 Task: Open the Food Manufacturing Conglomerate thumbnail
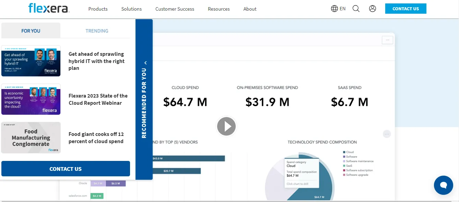tap(31, 138)
